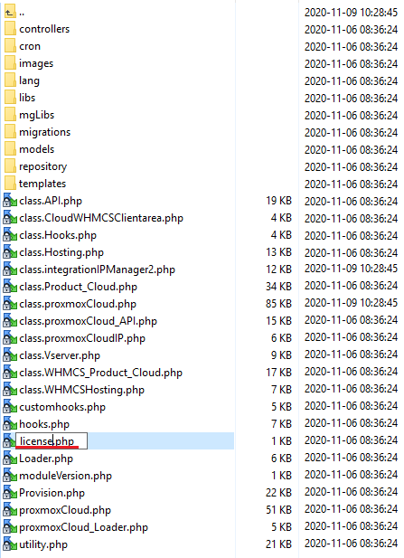Select file name class.Hosting.php
404x558 pixels.
pyautogui.click(x=61, y=252)
